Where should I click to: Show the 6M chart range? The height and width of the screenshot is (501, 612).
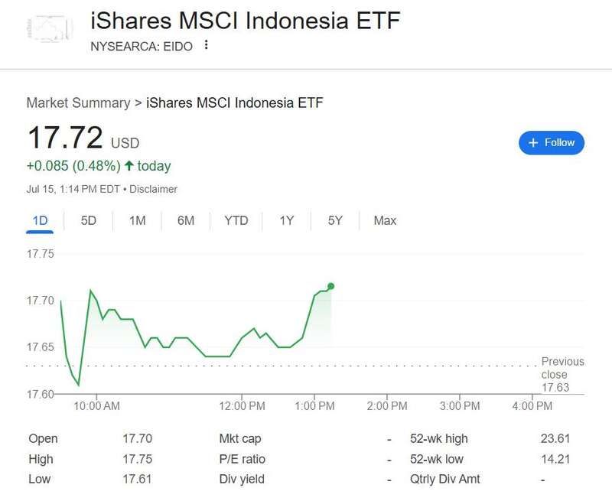(186, 221)
